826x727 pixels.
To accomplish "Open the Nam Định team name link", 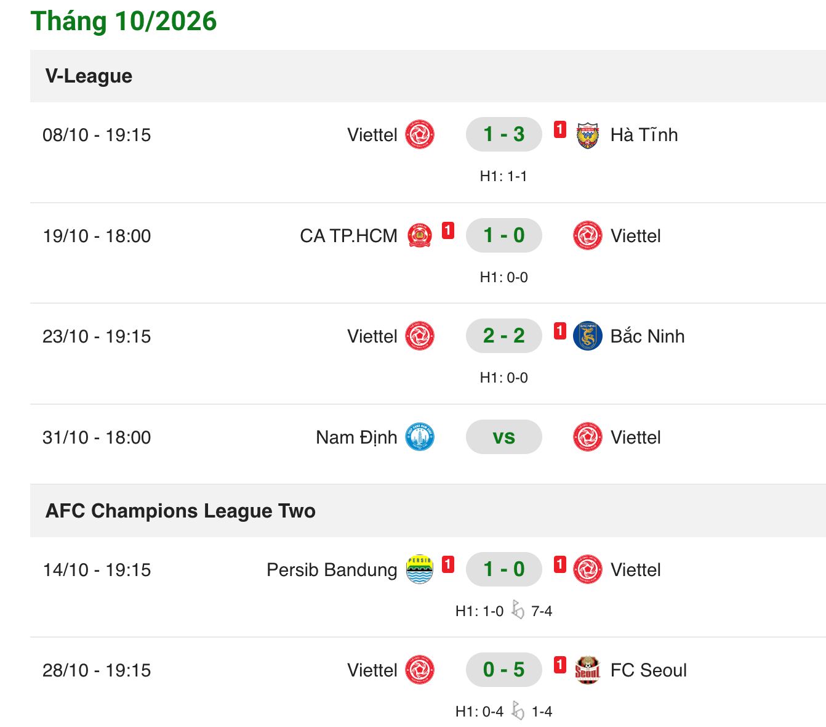I will click(356, 437).
